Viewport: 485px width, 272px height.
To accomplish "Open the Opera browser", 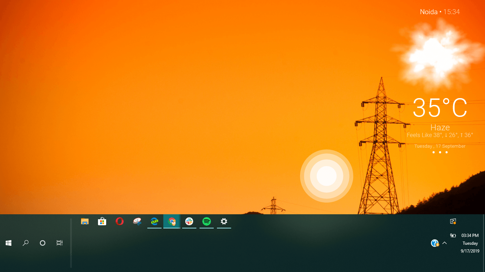I will tap(120, 222).
